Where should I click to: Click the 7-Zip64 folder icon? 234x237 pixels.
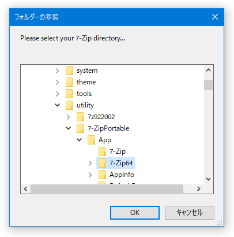click(x=102, y=163)
